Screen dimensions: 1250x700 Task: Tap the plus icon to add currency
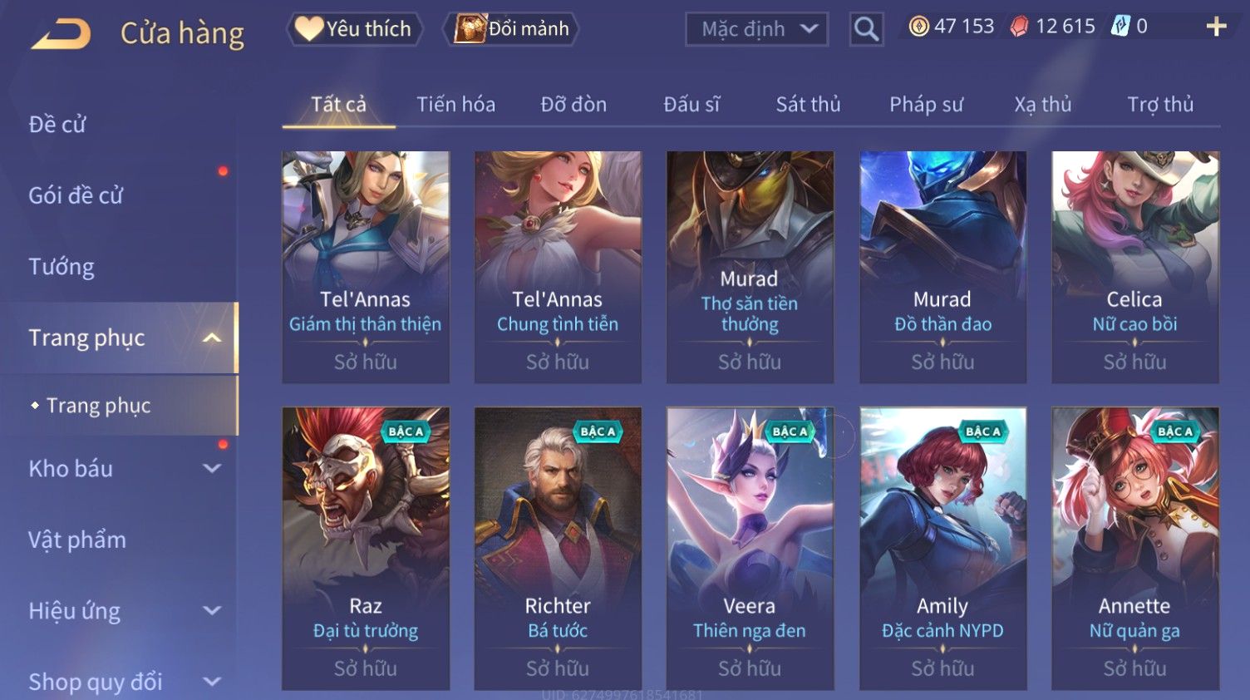click(1216, 27)
